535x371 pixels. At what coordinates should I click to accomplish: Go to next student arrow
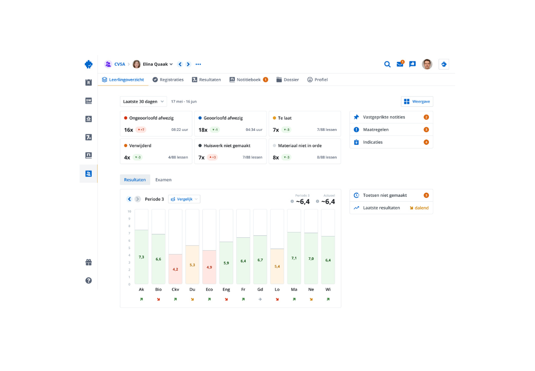pos(188,64)
